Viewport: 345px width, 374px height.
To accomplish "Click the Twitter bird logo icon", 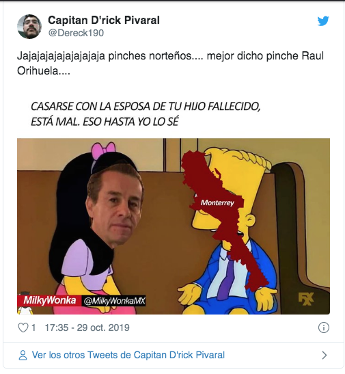I will (323, 21).
